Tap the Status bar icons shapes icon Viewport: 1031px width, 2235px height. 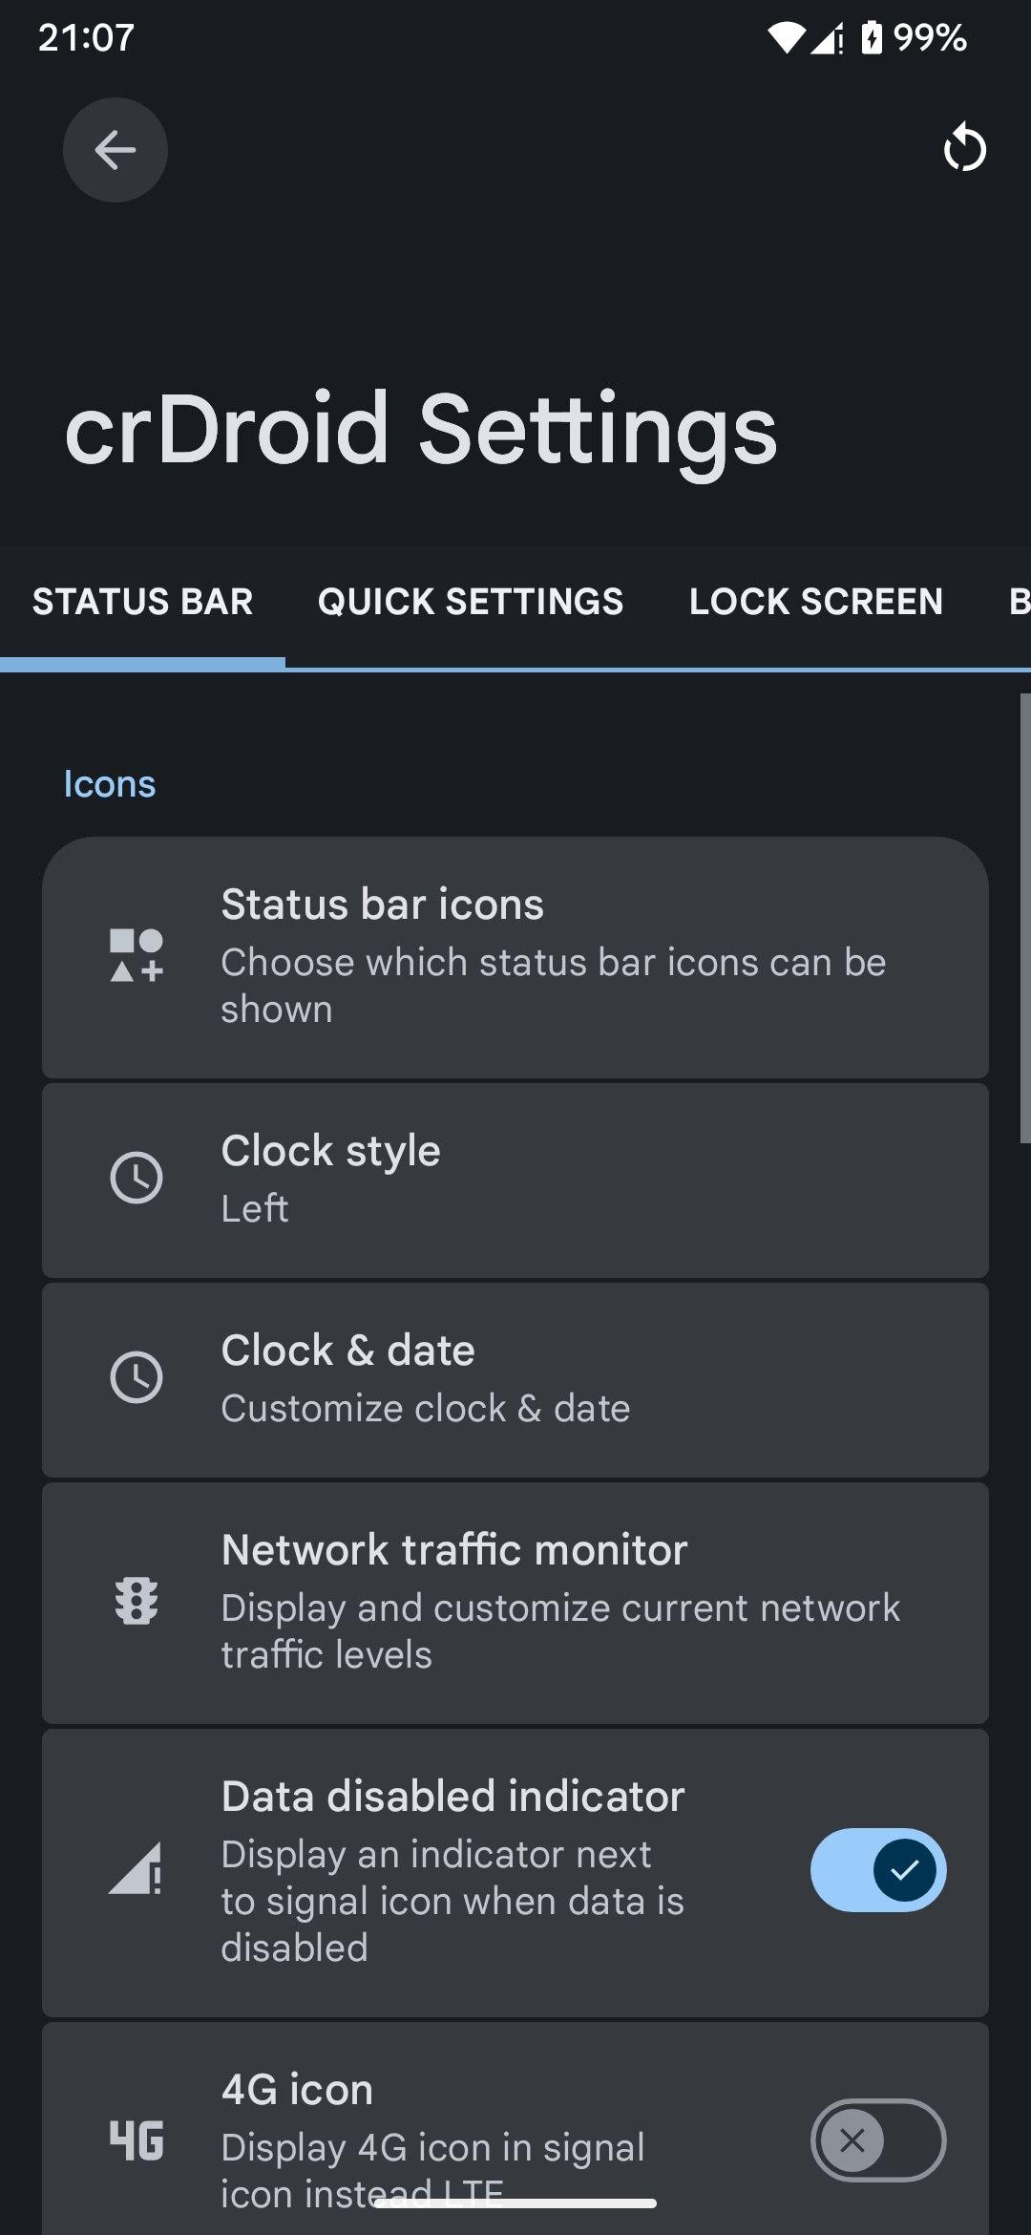point(137,956)
